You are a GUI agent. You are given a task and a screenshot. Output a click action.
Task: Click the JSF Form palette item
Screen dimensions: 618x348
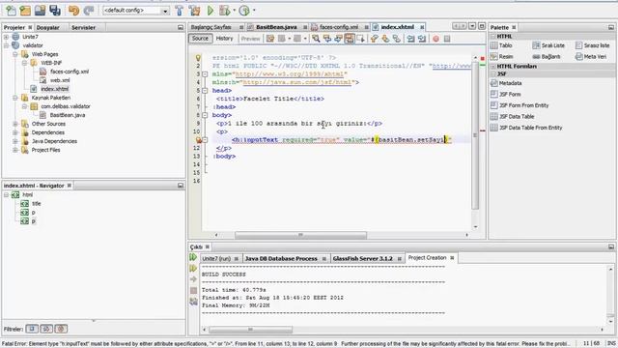point(506,95)
